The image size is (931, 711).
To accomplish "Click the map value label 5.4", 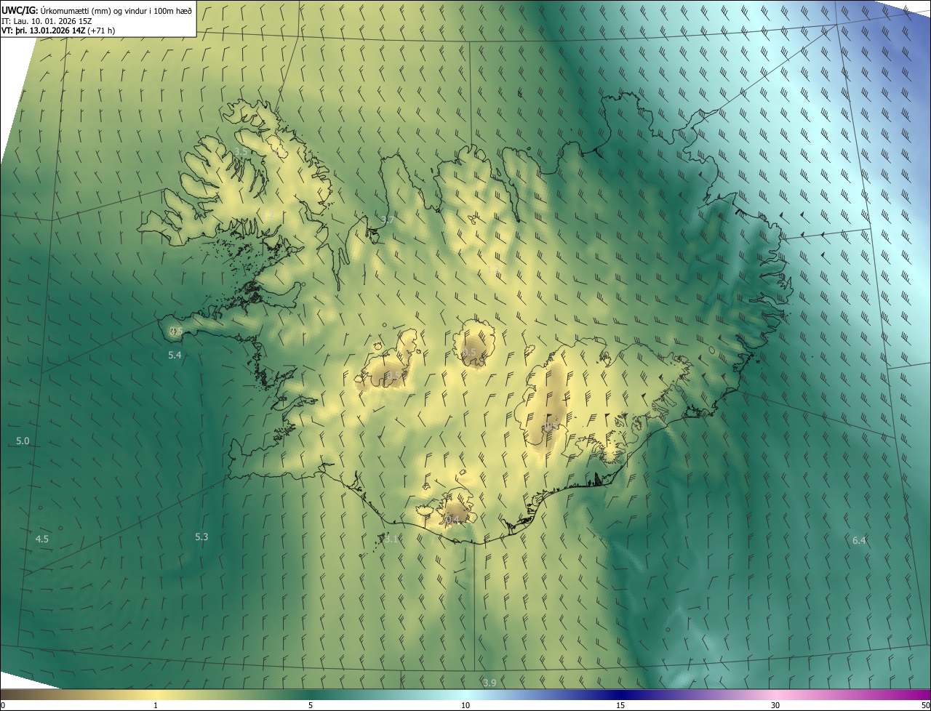I will (175, 355).
